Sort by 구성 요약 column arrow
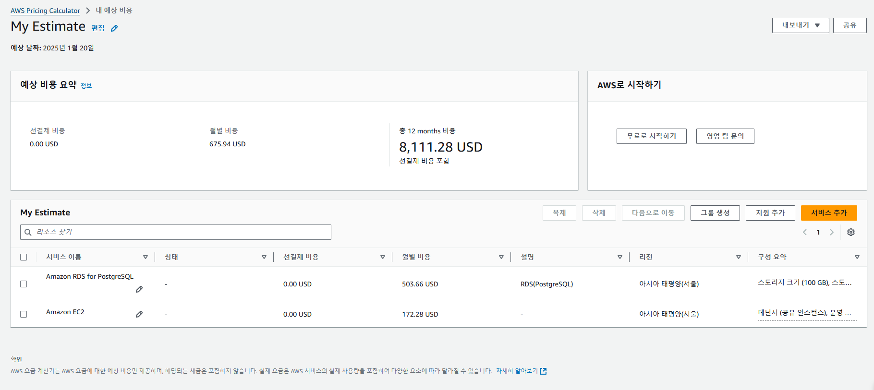Image resolution: width=874 pixels, height=390 pixels. pos(857,257)
